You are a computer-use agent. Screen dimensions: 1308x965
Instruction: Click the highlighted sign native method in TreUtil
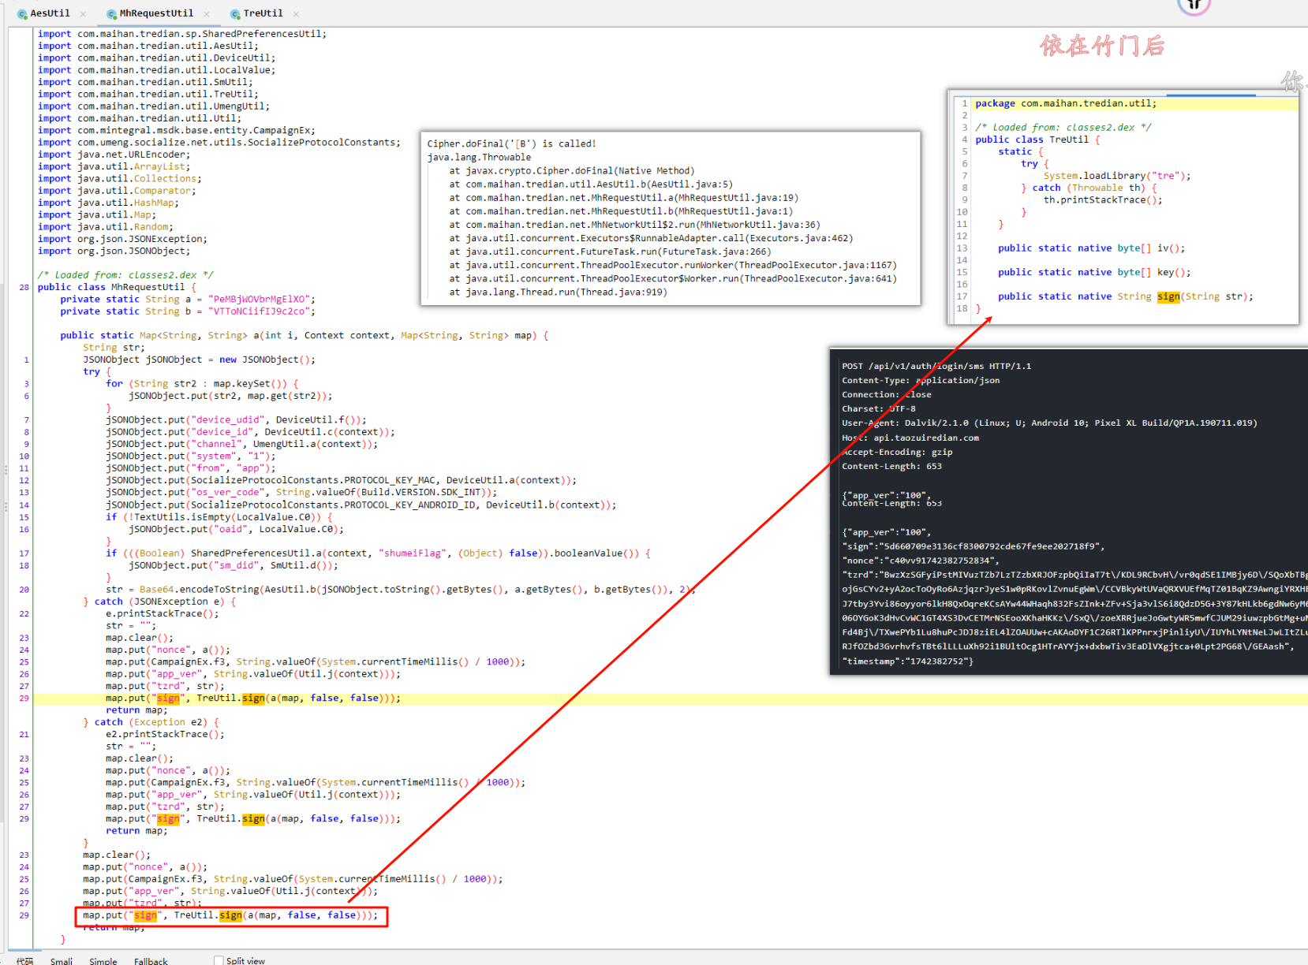[1168, 296]
